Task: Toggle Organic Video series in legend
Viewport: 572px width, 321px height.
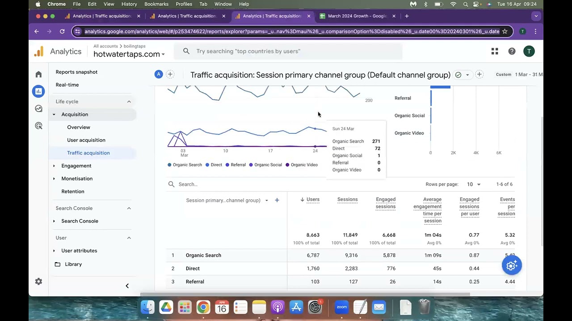Action: click(x=302, y=165)
